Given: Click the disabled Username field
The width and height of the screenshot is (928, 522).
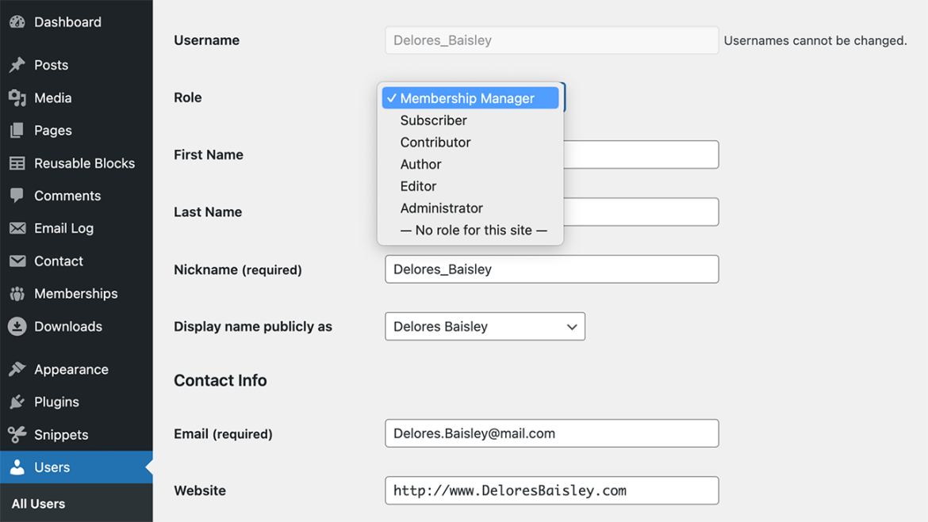Looking at the screenshot, I should tap(551, 40).
